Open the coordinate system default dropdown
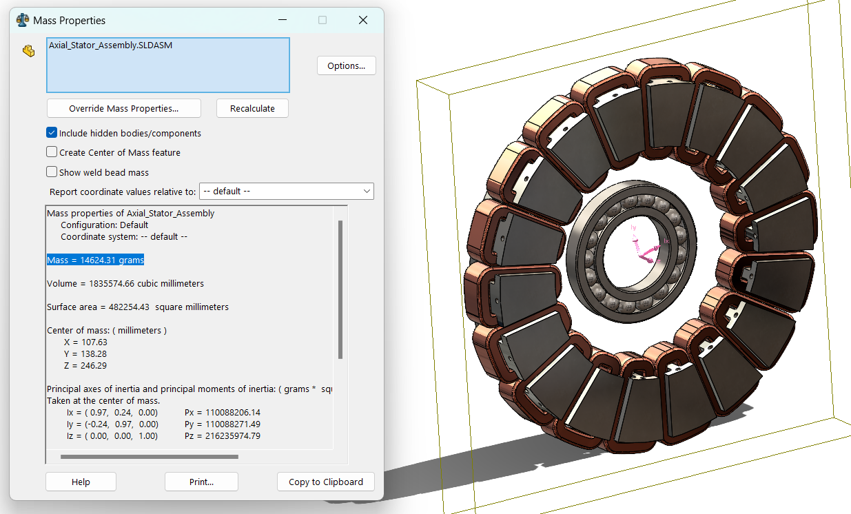851x514 pixels. point(286,191)
